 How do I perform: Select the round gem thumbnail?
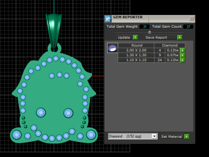click(x=112, y=48)
